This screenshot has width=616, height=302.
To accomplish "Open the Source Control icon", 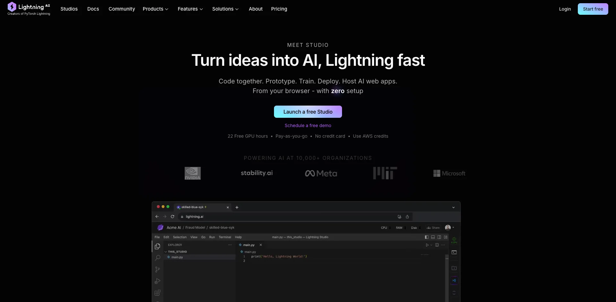I will point(158,270).
